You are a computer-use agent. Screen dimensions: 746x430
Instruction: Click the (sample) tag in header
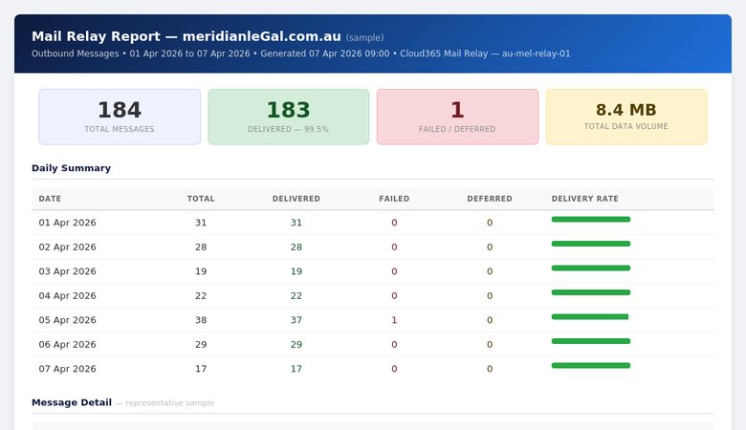tap(364, 37)
